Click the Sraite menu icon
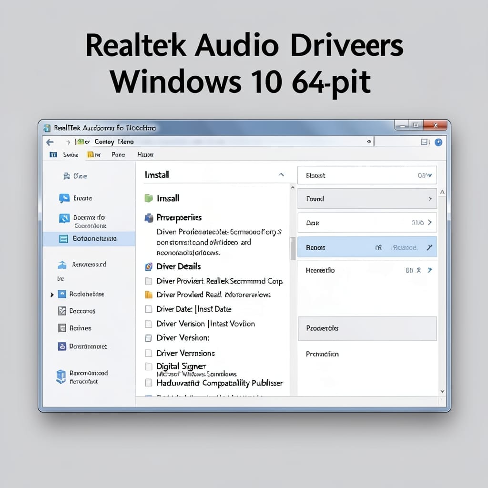The image size is (488, 488). click(x=53, y=155)
